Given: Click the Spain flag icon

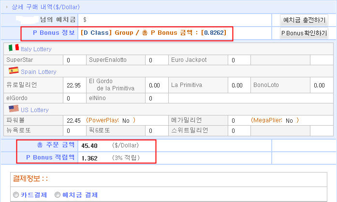Looking at the screenshot, I should tap(14, 70).
